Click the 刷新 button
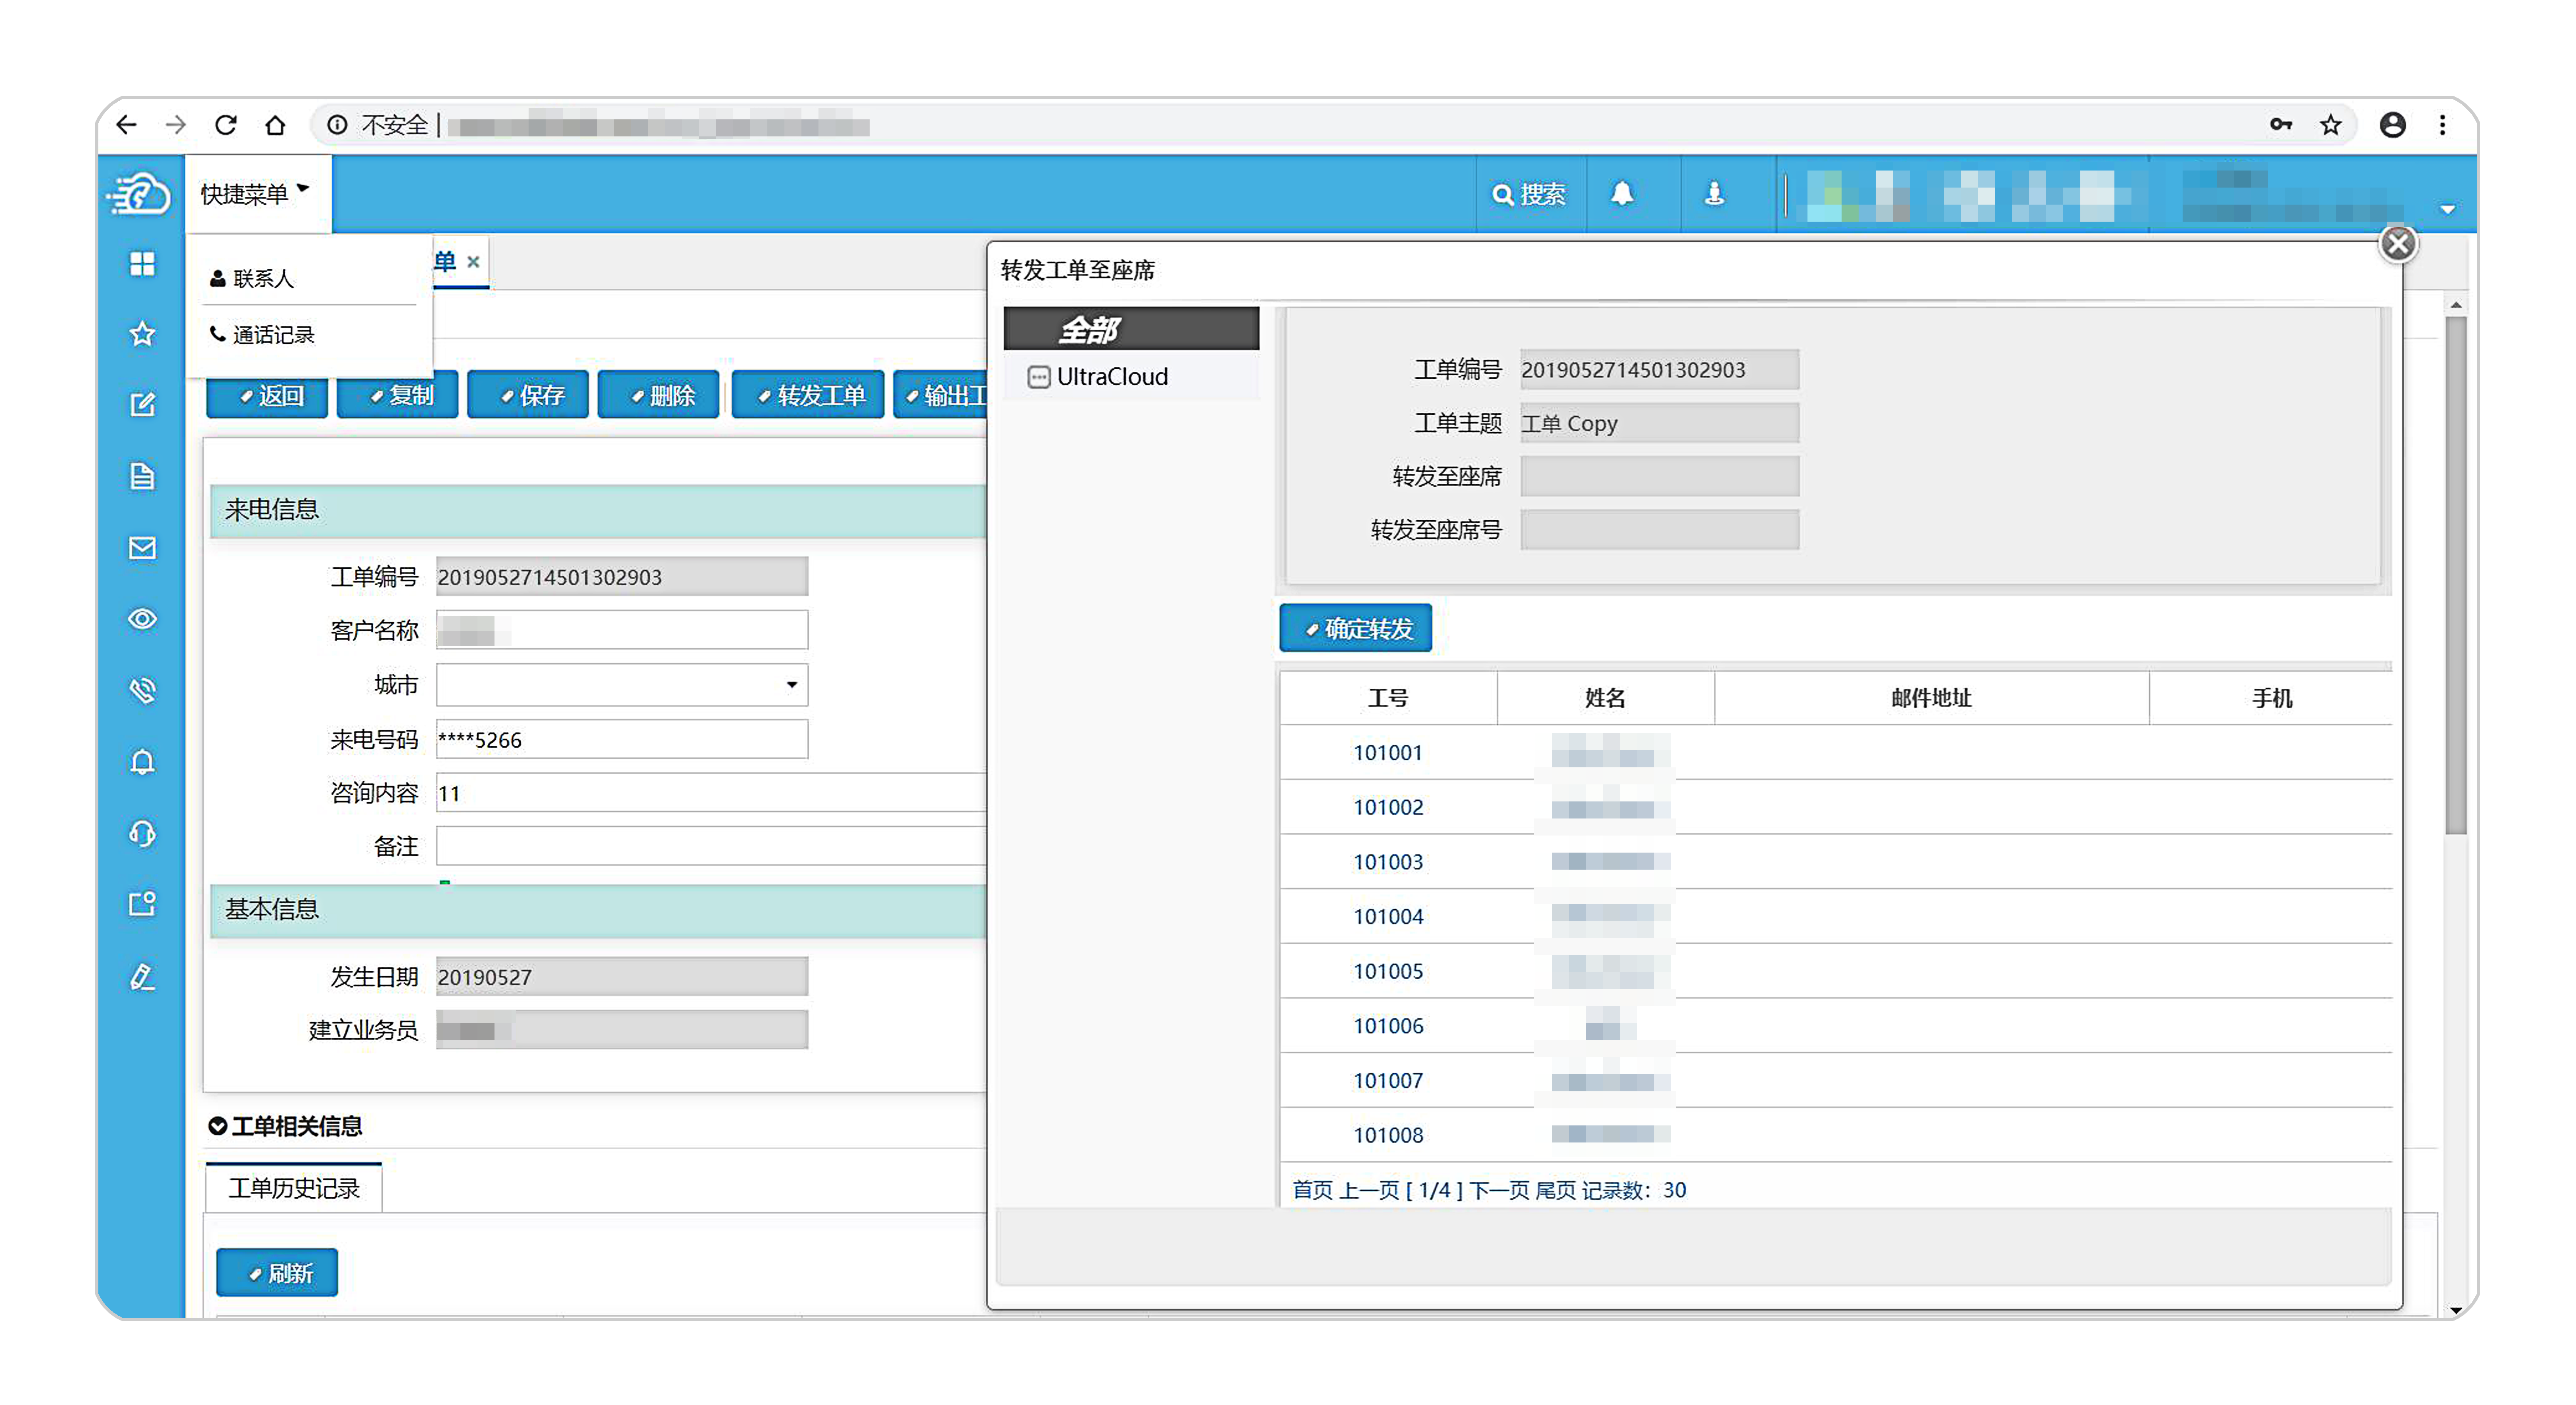 [277, 1273]
